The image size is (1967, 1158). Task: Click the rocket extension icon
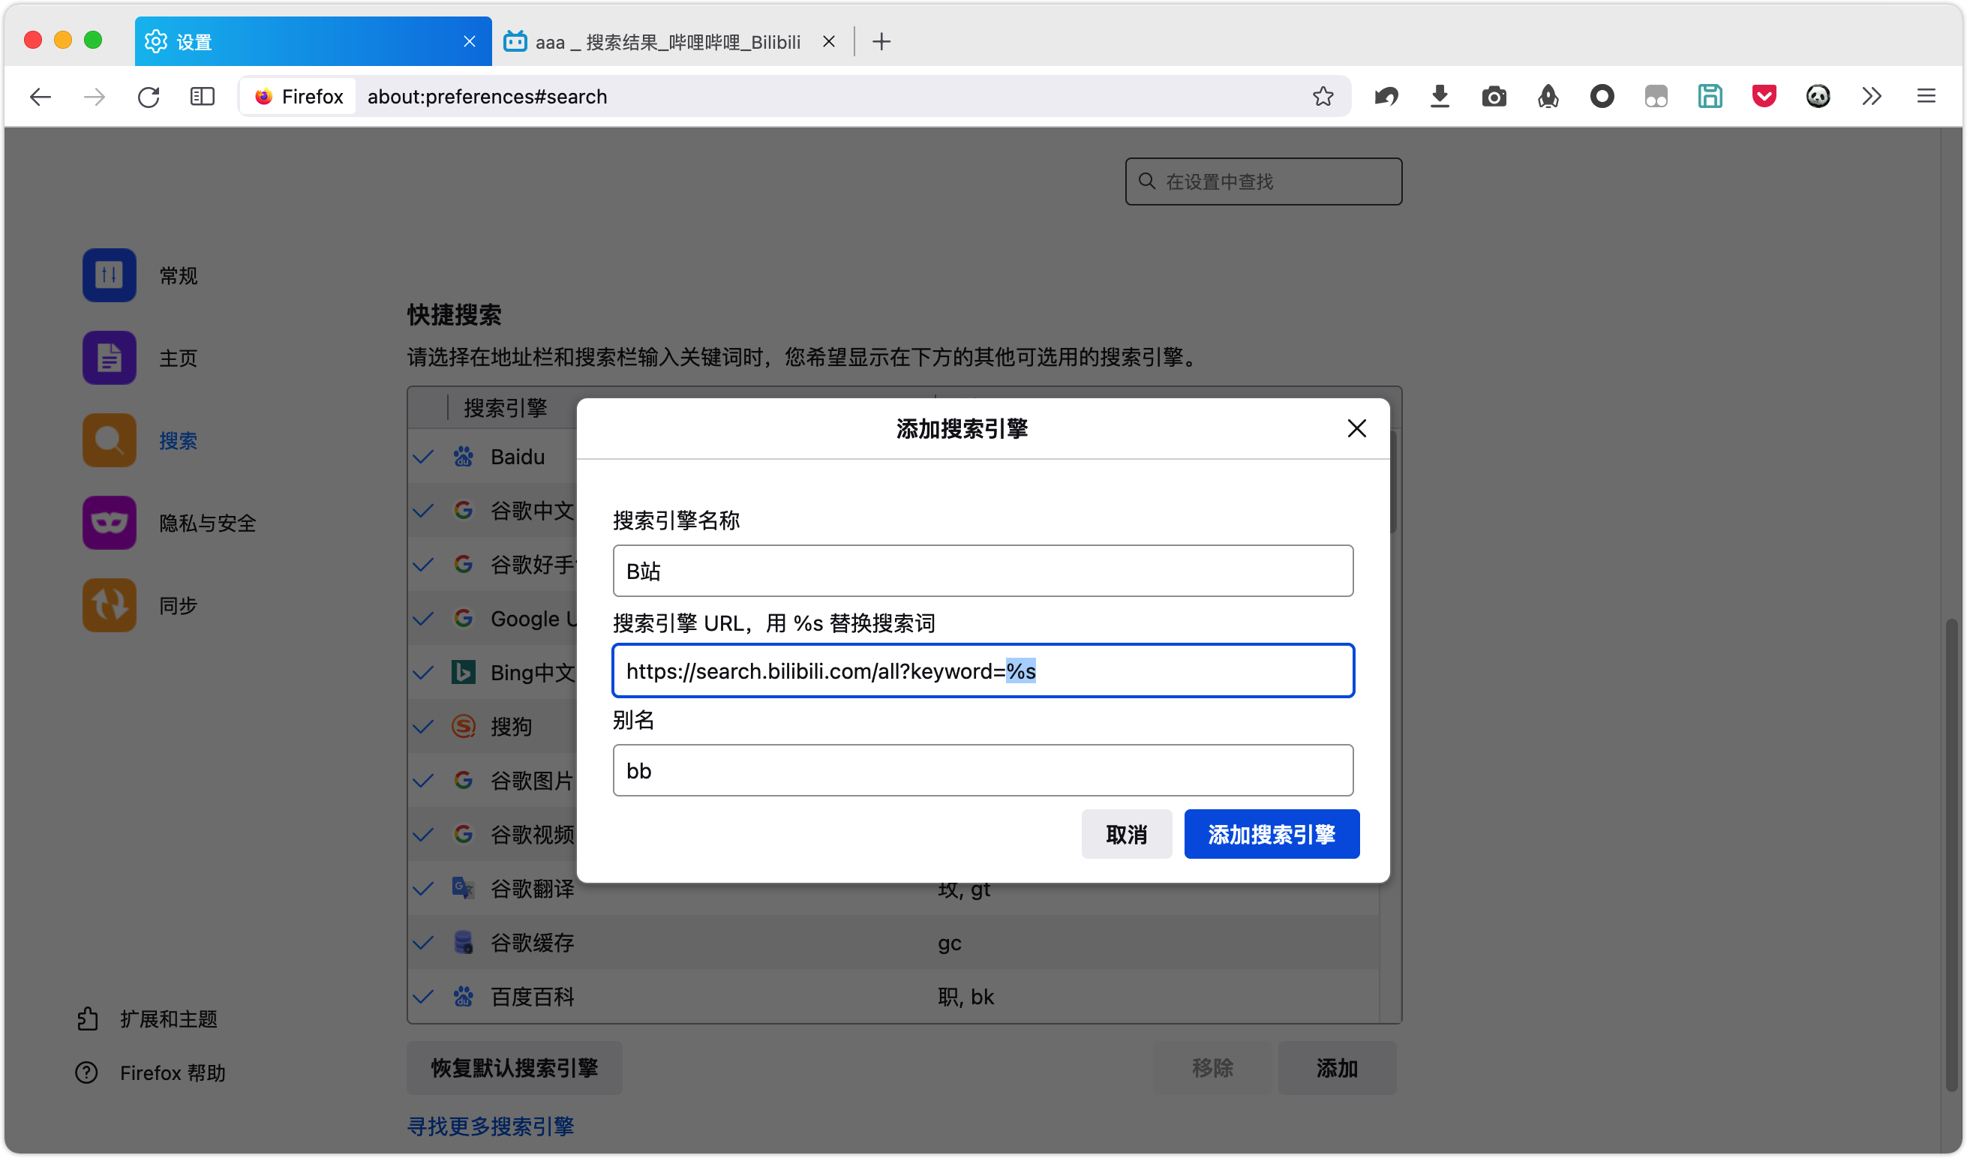(x=1548, y=96)
